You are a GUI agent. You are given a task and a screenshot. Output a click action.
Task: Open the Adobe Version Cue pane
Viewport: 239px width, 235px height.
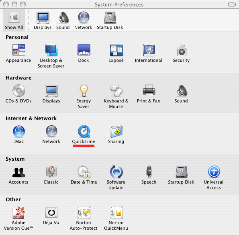click(18, 218)
